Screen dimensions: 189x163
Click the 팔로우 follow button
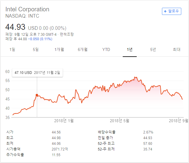[171, 11]
